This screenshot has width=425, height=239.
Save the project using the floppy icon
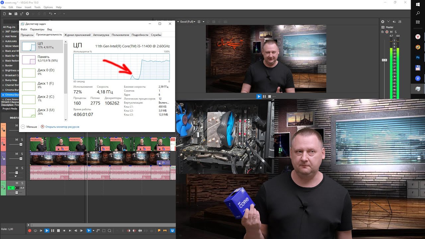[16, 14]
